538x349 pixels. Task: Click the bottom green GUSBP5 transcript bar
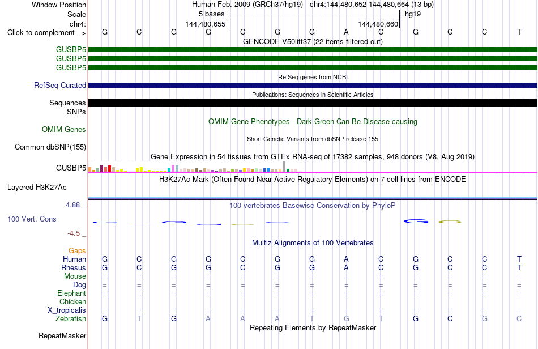click(x=313, y=67)
